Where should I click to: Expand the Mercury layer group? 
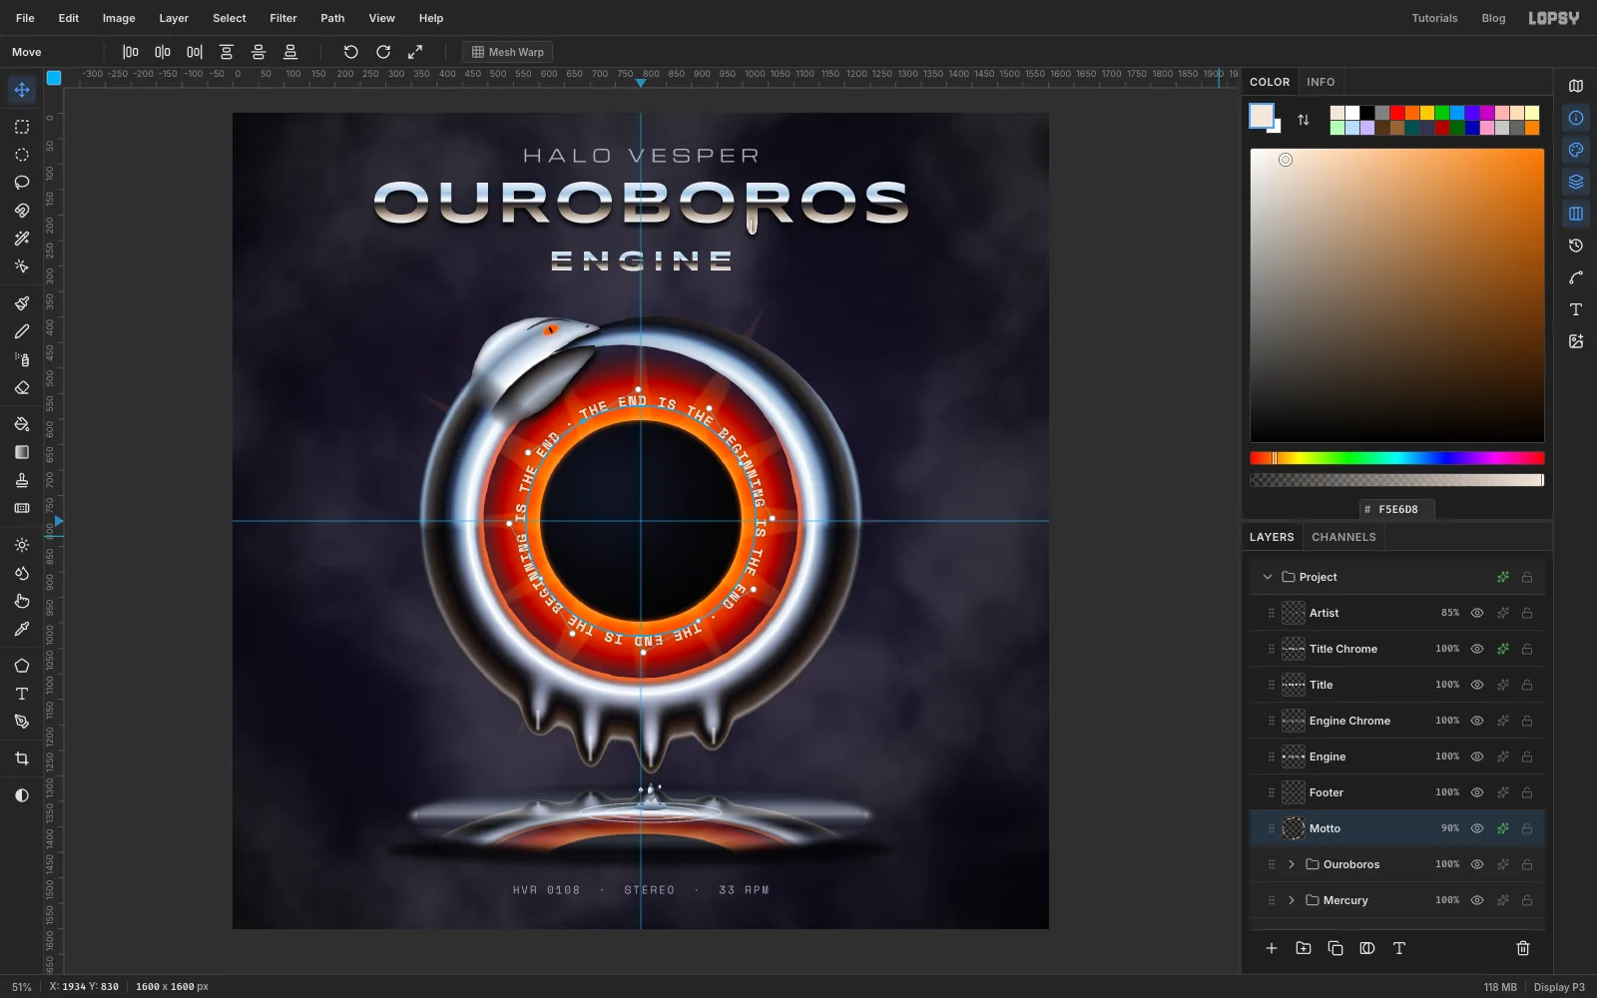(1291, 900)
